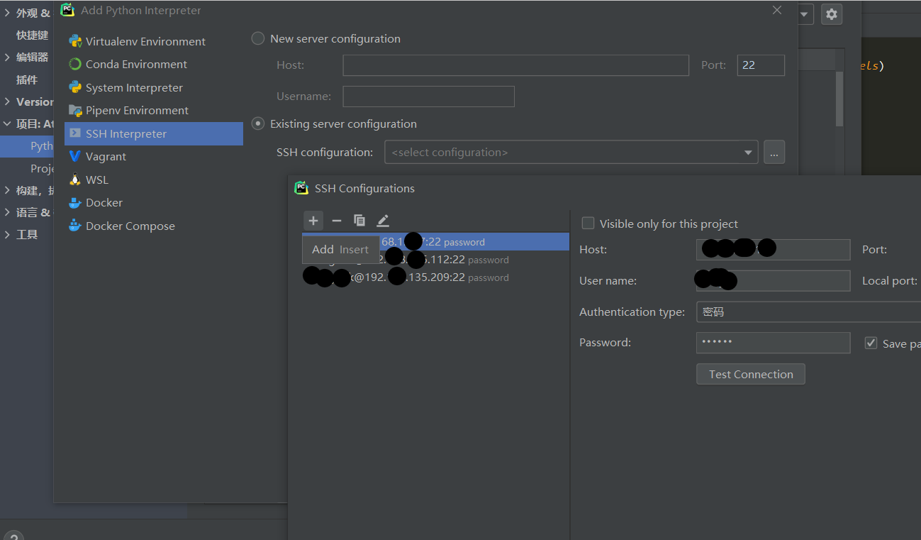Screen dimensions: 921x540
Task: Expand the 编辑器 settings tree node
Action: (x=7, y=57)
